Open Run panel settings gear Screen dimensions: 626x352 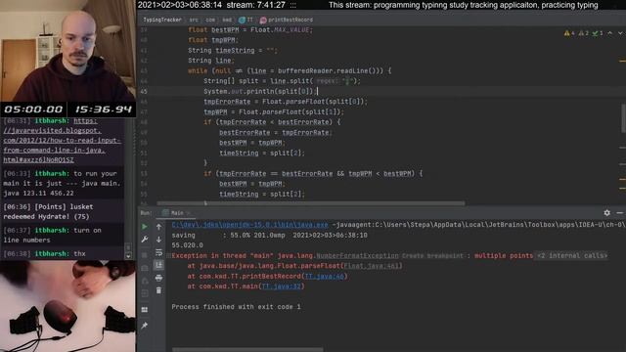click(x=606, y=213)
